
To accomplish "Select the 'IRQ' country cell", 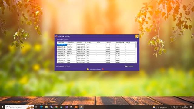I will (x=91, y=56).
